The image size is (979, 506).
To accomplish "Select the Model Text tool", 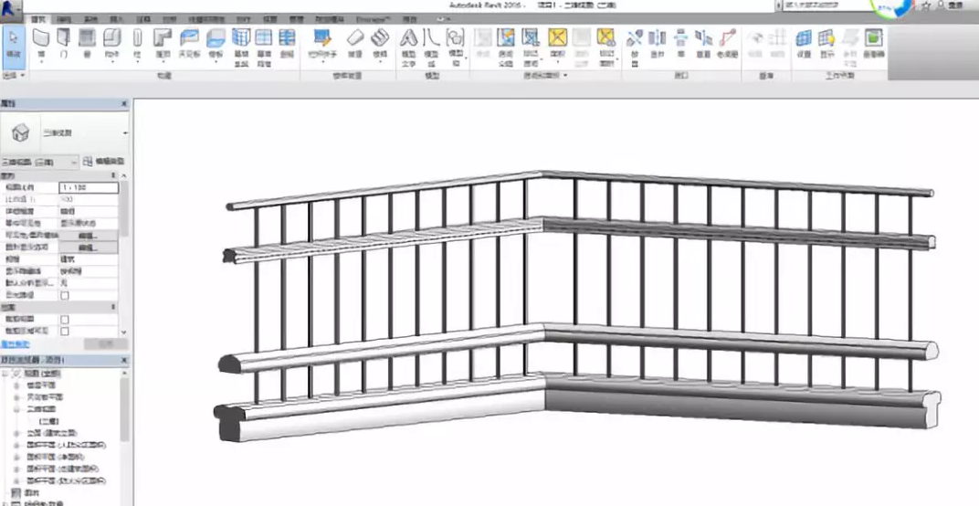I will [x=408, y=47].
